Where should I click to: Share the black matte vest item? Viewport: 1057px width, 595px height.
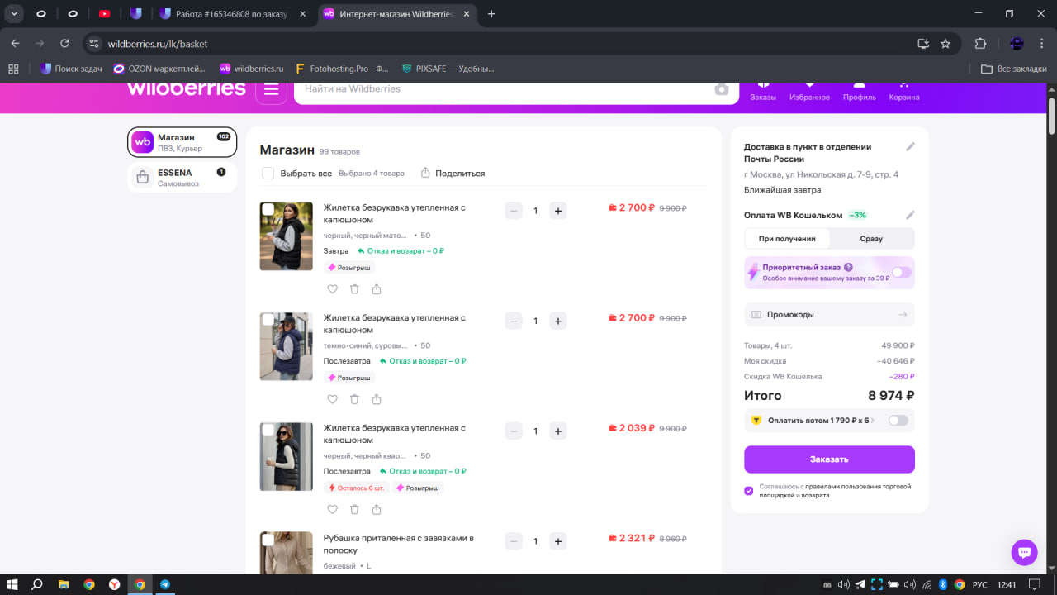coord(377,289)
